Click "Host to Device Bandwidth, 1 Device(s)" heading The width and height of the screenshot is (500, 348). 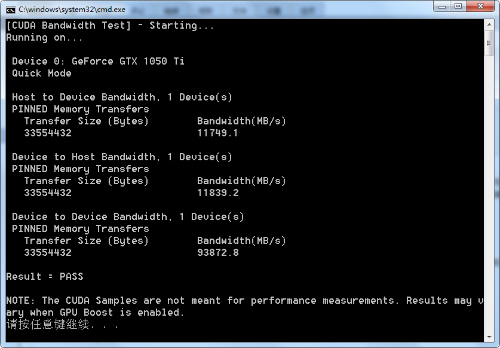click(x=122, y=97)
